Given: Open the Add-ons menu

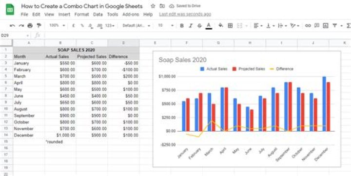Looking at the screenshot, I should click(131, 14).
